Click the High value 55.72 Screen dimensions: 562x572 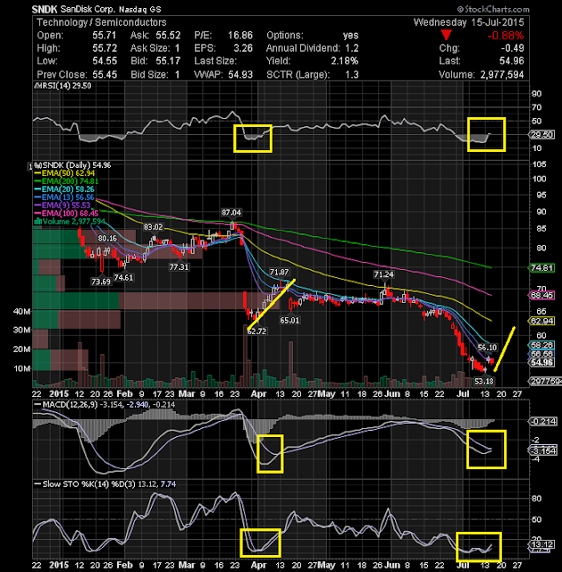point(105,48)
